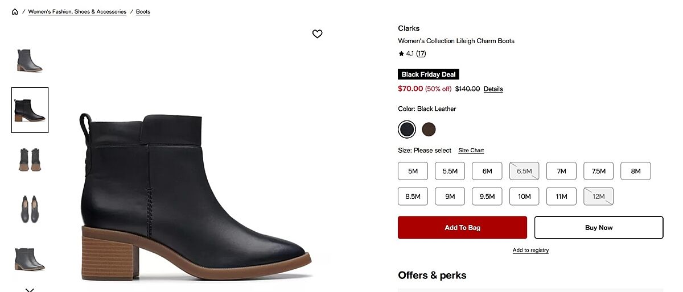Click the home icon in breadcrumb

pyautogui.click(x=15, y=12)
